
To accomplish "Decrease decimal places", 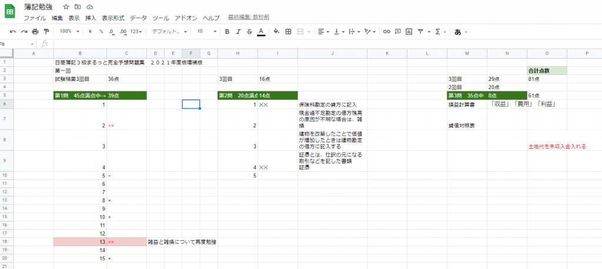I will coord(112,32).
